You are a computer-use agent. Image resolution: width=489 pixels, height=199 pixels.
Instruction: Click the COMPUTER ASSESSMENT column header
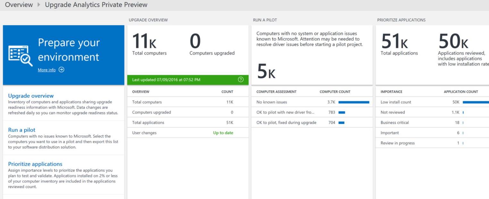277,92
